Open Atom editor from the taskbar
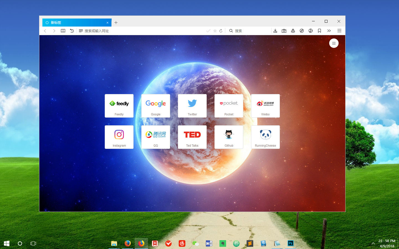 pyautogui.click(x=236, y=243)
